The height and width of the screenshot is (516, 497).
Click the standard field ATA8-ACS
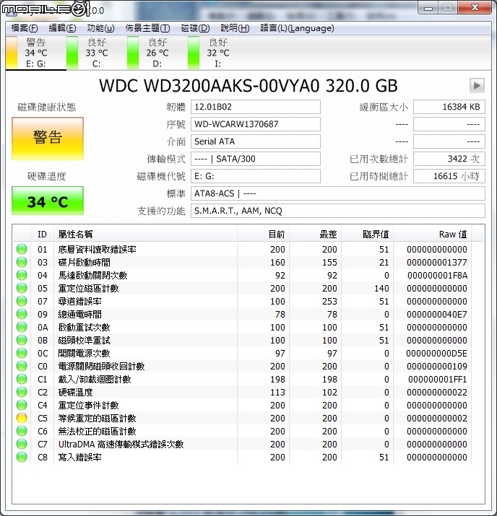(338, 193)
